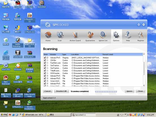156x117 pixels.
Task: Open the Home section in SpyLocked
Action: pos(48,36)
